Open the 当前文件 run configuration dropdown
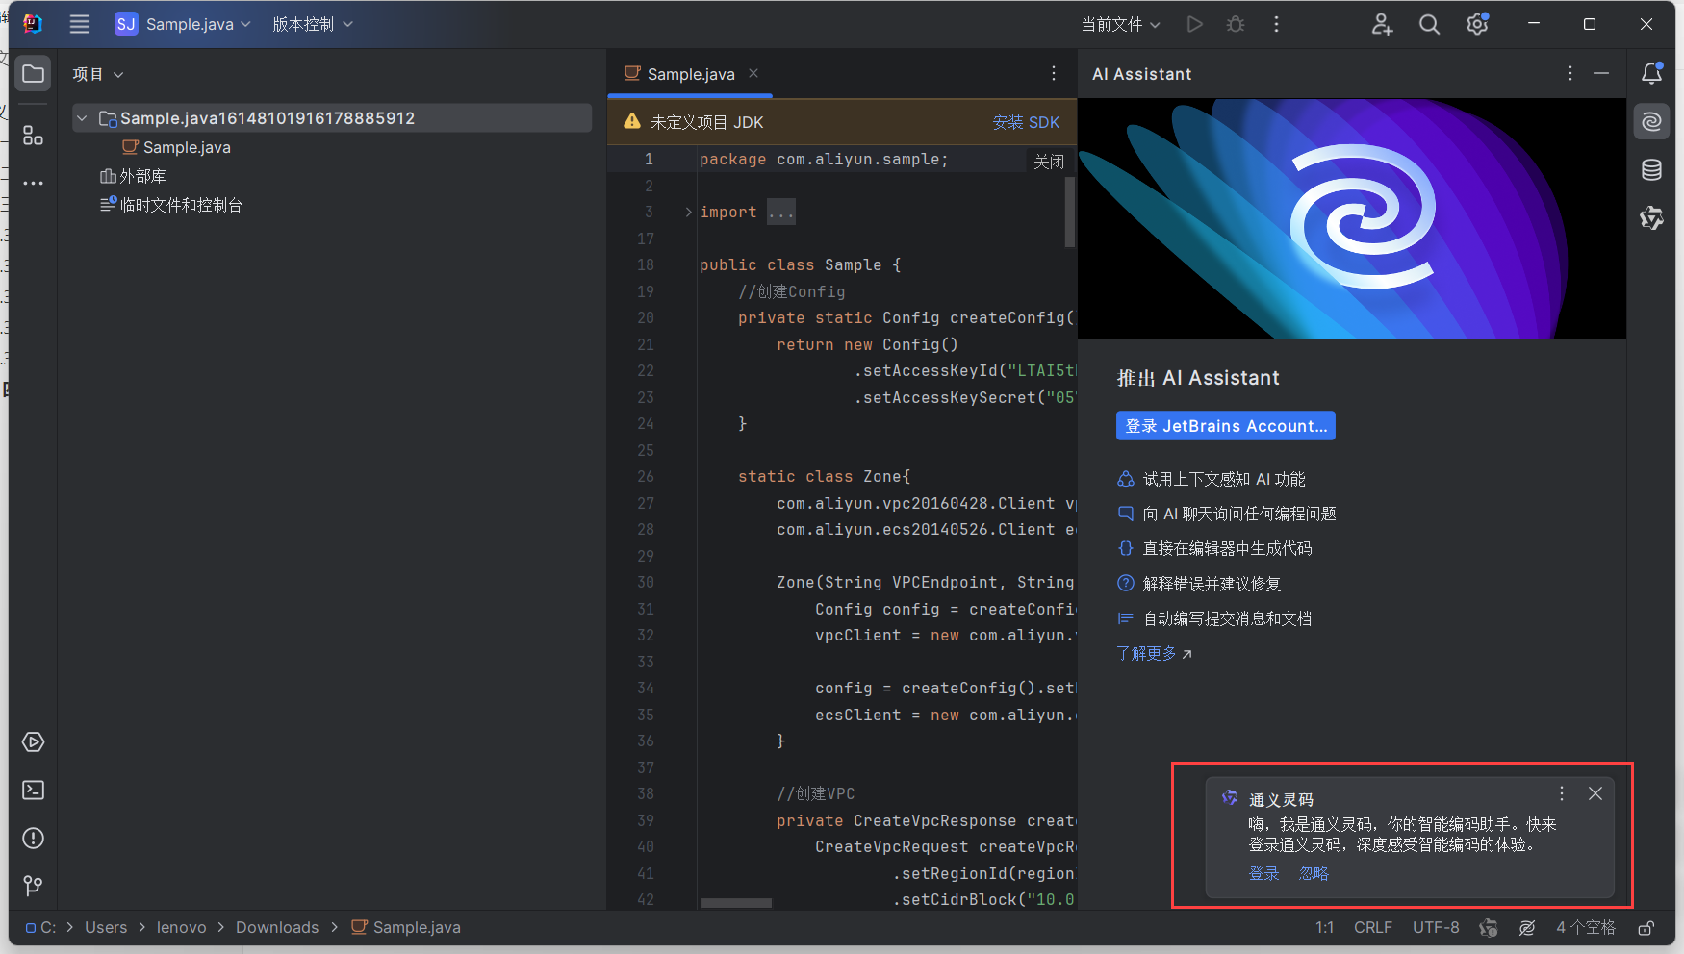Viewport: 1684px width, 954px height. click(1120, 24)
